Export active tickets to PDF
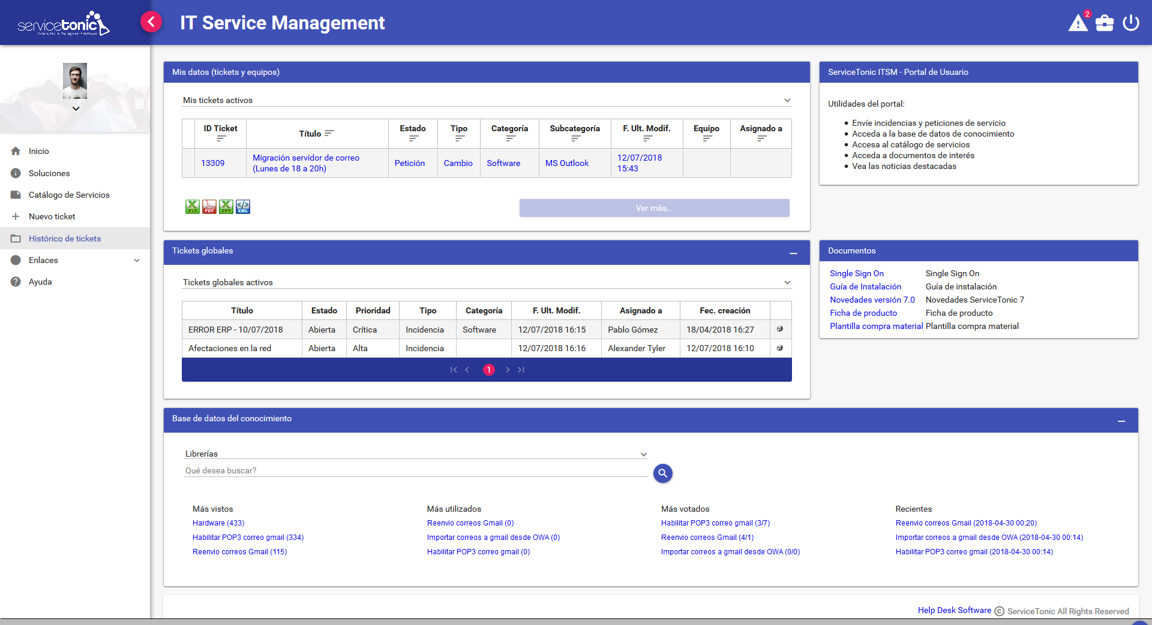Screen dimensions: 1152x625 point(209,207)
